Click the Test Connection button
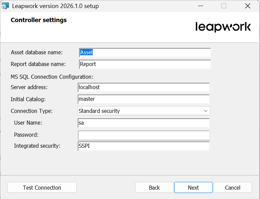The width and height of the screenshot is (260, 199). pos(42,187)
